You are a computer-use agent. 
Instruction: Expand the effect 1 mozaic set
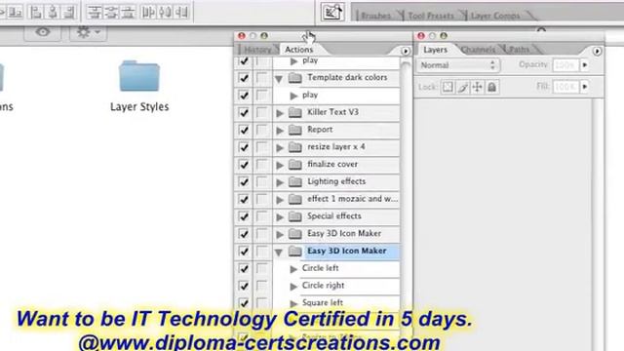[280, 200]
